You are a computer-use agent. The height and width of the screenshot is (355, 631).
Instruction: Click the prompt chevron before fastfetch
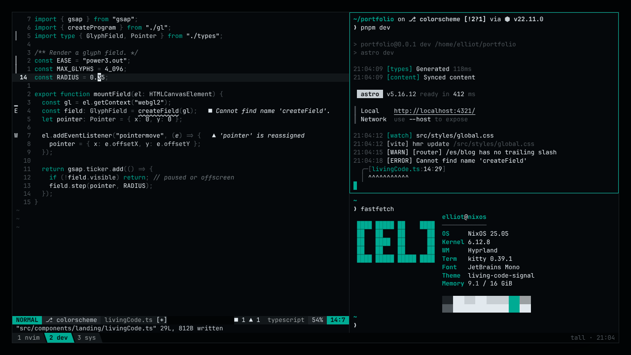pyautogui.click(x=355, y=209)
